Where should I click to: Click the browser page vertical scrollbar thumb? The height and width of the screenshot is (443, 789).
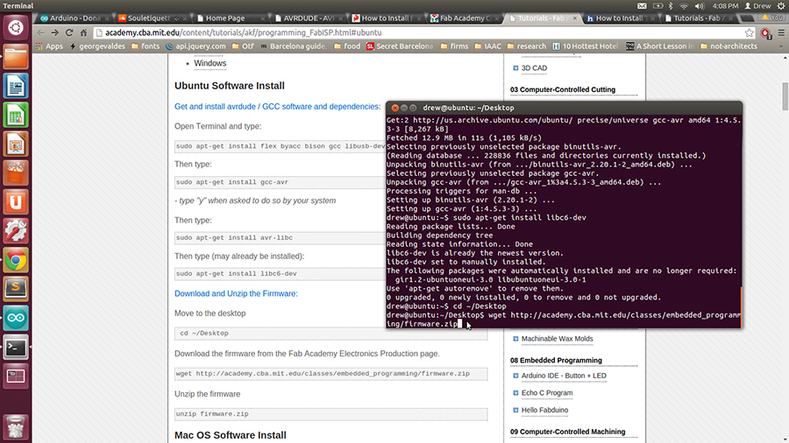(785, 96)
